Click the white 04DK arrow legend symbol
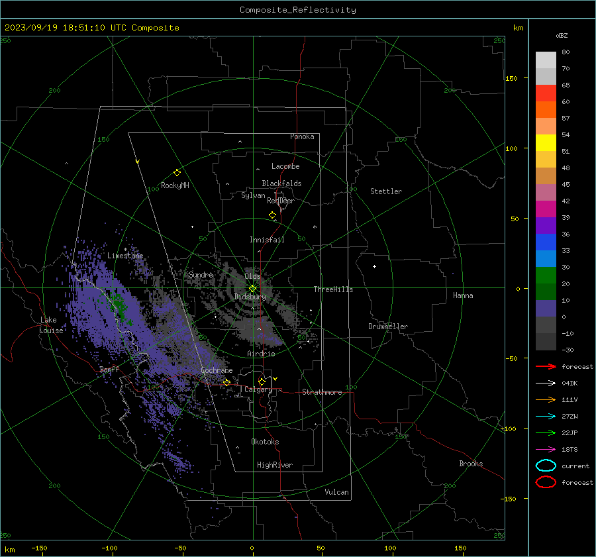 [x=546, y=383]
